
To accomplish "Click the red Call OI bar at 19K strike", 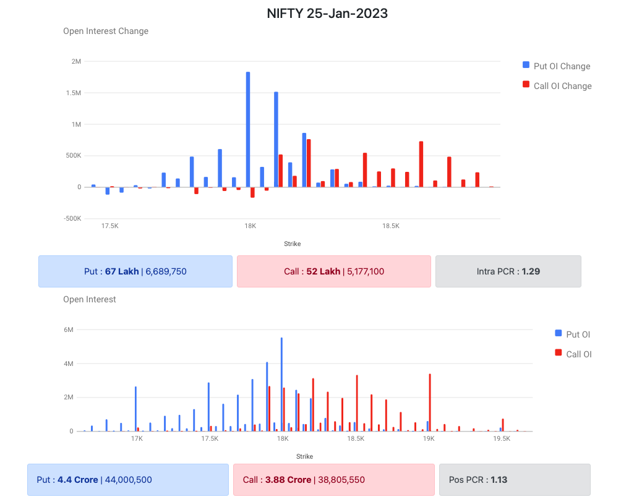I will pos(430,402).
